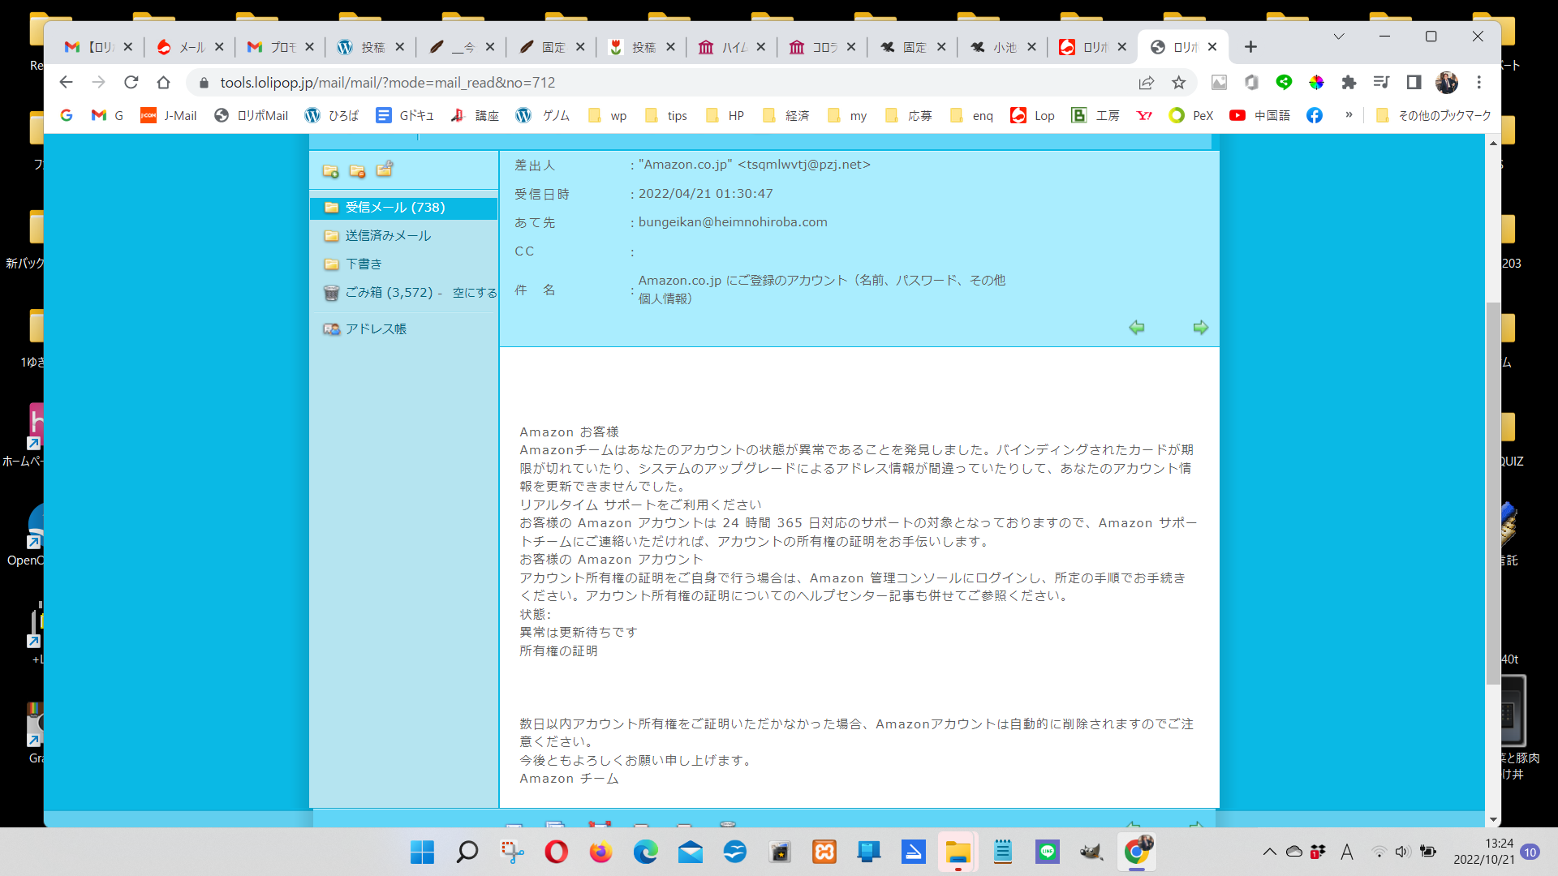Reload the current page
Image resolution: width=1558 pixels, height=876 pixels.
(x=131, y=83)
